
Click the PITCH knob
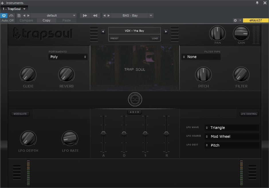pos(203,75)
